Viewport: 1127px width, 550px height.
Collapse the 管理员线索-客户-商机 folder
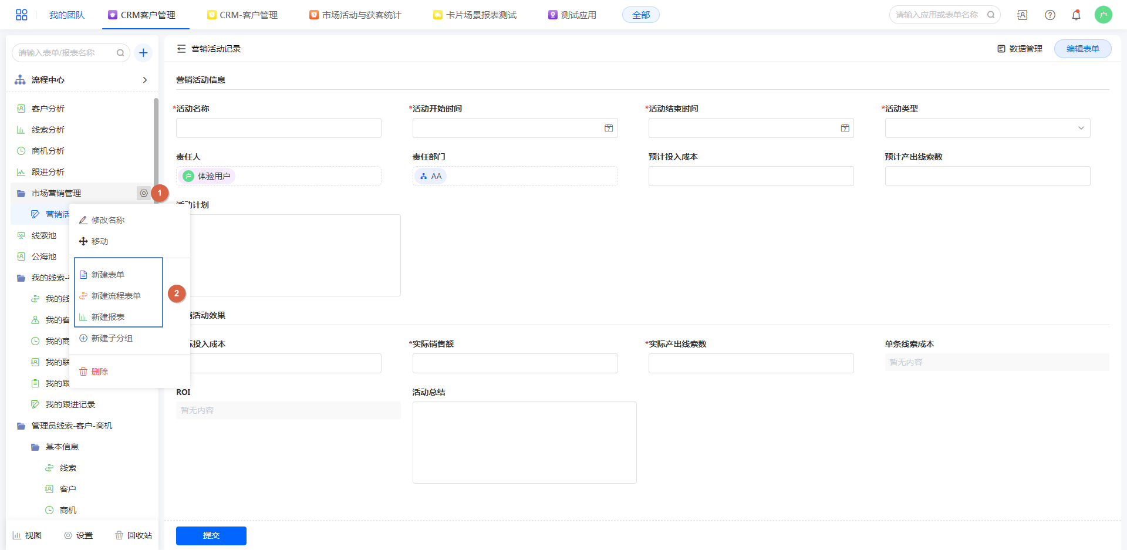point(21,426)
